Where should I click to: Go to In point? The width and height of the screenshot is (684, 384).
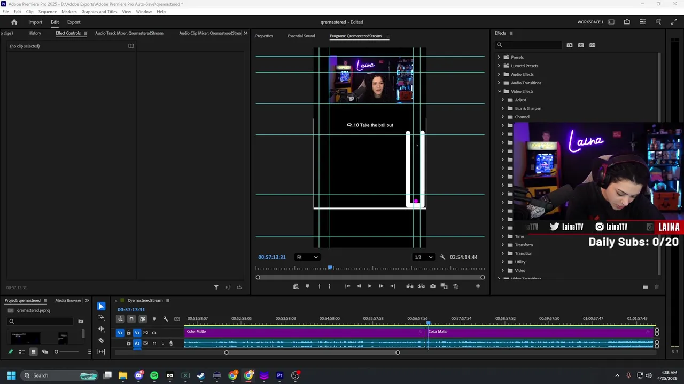point(347,286)
